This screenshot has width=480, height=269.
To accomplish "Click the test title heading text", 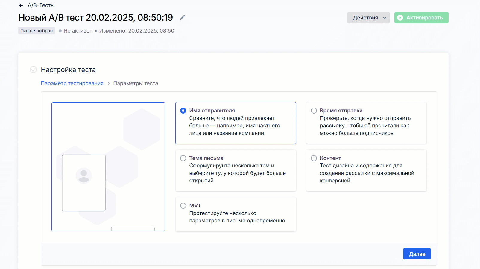I will click(96, 18).
